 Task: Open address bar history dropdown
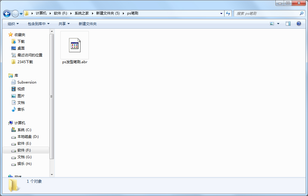click(222, 14)
